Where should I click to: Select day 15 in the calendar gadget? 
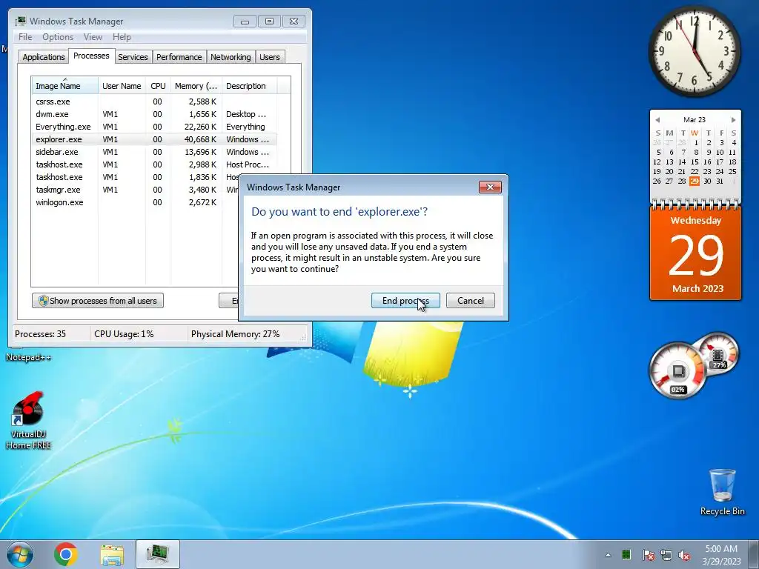click(695, 162)
